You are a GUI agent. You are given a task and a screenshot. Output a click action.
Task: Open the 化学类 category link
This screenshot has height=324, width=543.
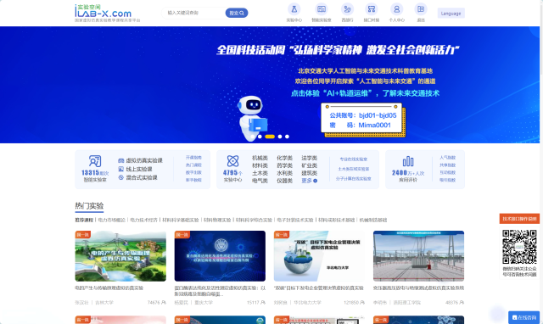coord(284,158)
